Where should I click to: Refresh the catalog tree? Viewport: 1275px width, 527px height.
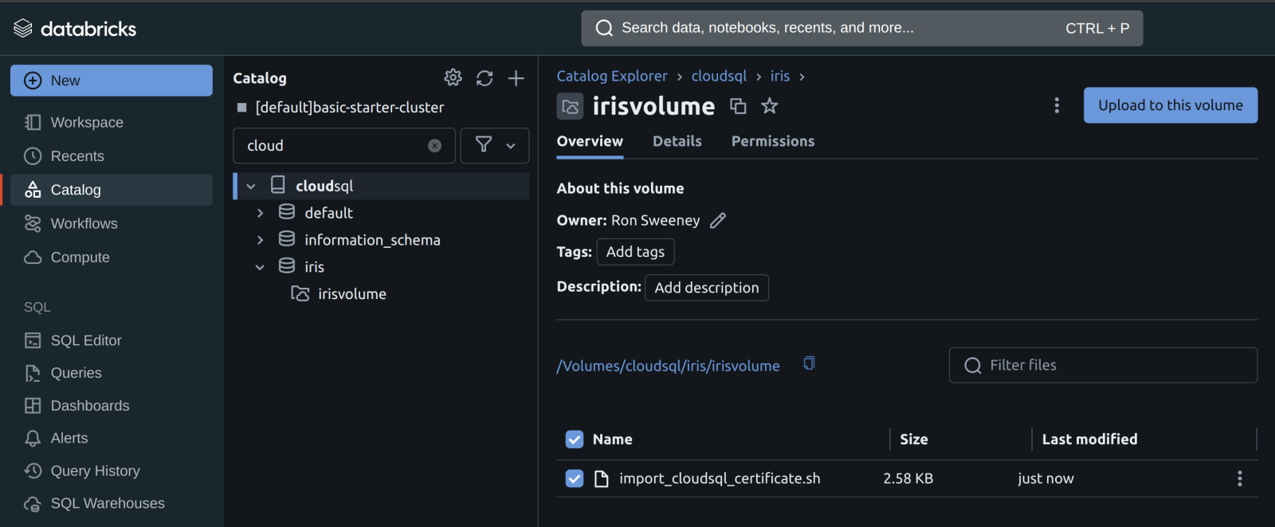[484, 77]
